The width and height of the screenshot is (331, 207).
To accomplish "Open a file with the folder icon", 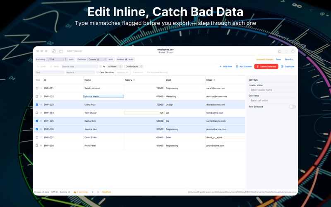I will pyautogui.click(x=61, y=51).
